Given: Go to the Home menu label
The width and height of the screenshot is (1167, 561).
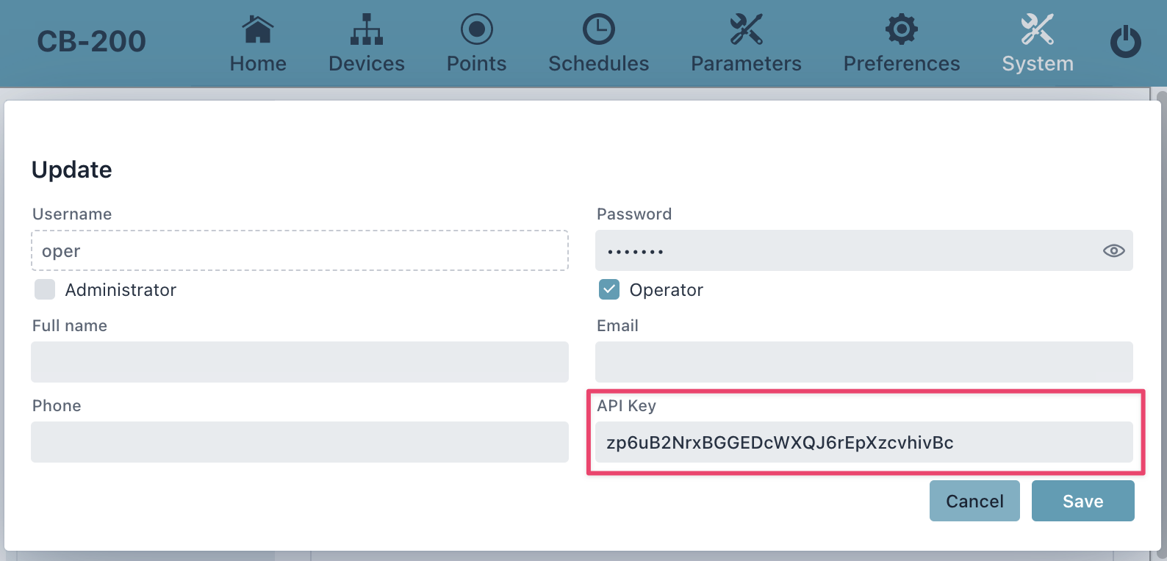Looking at the screenshot, I should [258, 64].
